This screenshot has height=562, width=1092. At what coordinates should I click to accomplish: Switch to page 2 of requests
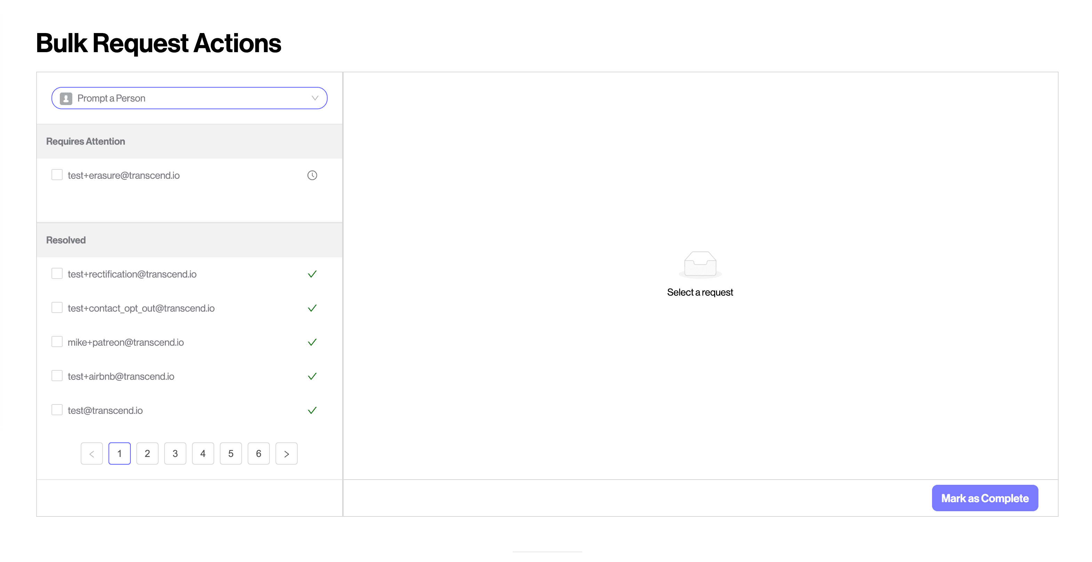pyautogui.click(x=147, y=453)
